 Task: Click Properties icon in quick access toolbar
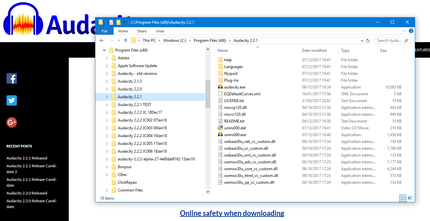tap(111, 22)
